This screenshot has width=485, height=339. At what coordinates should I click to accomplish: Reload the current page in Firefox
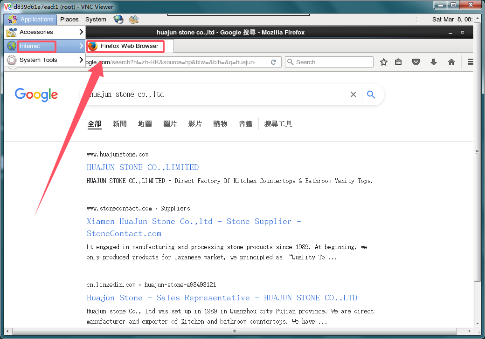click(273, 62)
